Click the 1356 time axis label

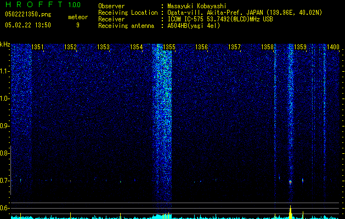(201, 47)
